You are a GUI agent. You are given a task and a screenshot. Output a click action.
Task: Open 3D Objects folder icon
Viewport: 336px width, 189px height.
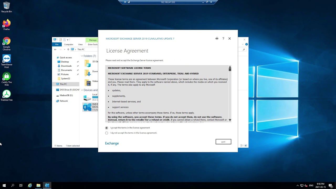click(88, 63)
